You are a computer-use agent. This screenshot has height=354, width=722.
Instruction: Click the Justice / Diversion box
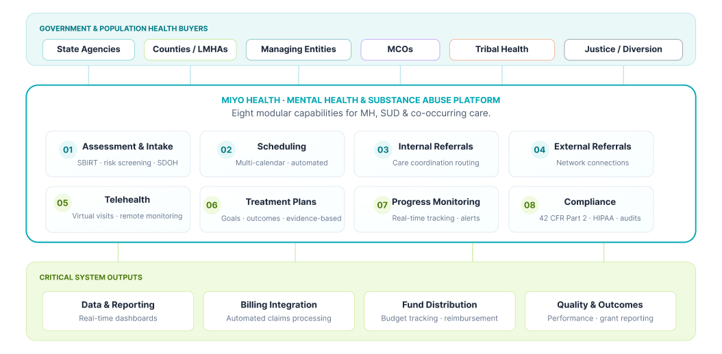623,49
